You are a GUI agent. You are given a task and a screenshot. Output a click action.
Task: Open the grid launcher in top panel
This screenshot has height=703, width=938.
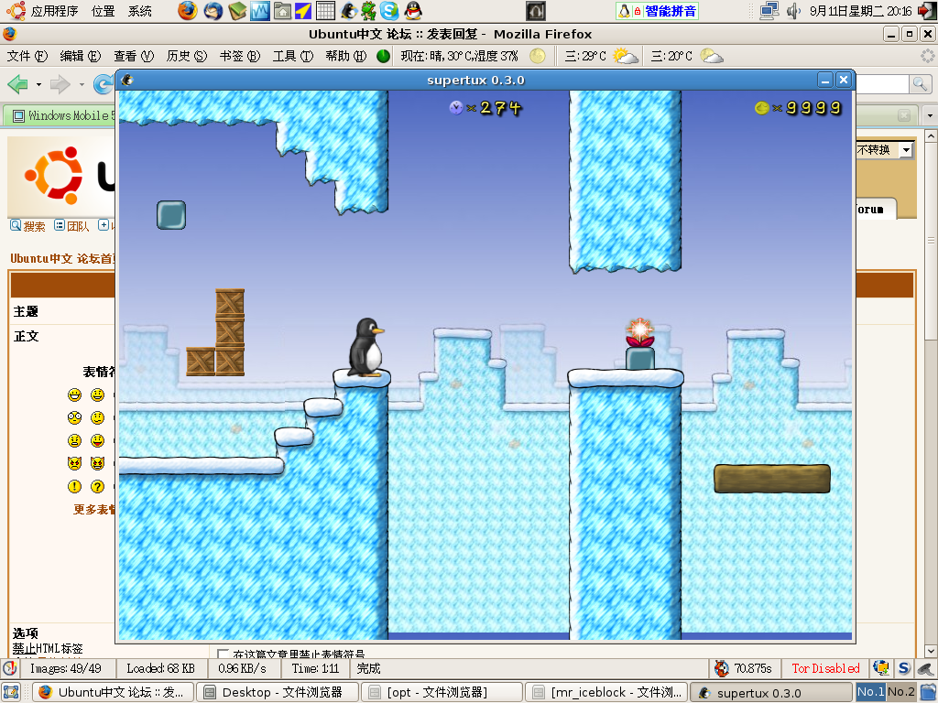[325, 11]
